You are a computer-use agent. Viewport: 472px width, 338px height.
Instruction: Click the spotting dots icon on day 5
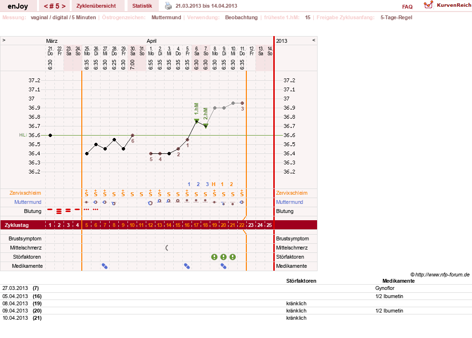pyautogui.click(x=87, y=209)
